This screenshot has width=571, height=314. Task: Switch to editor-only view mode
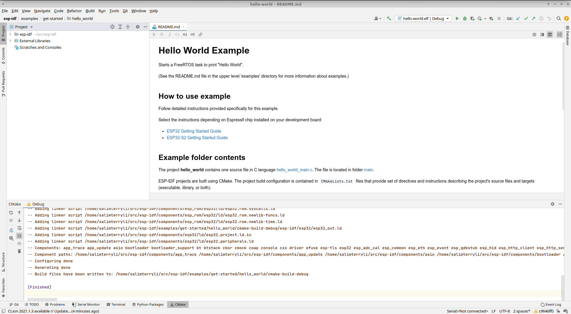pos(534,34)
